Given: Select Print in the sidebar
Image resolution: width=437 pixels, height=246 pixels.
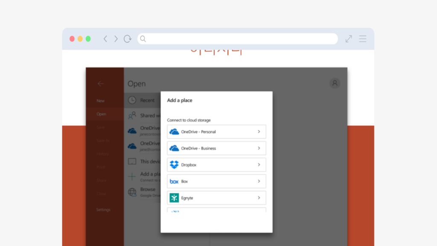Looking at the screenshot, I should (101, 167).
